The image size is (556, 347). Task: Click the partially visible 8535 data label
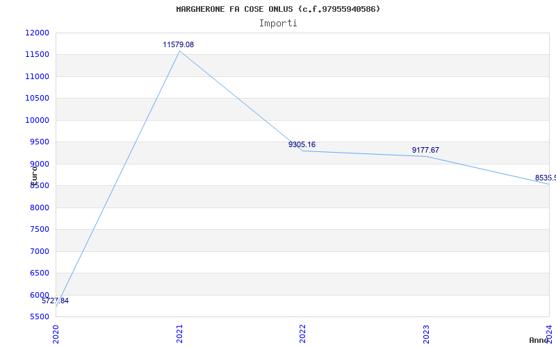(x=546, y=178)
